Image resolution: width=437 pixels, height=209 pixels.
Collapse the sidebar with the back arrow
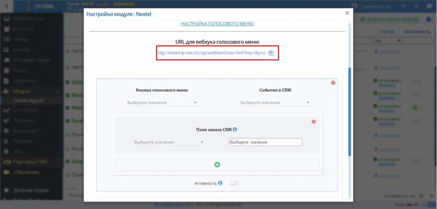7,6
